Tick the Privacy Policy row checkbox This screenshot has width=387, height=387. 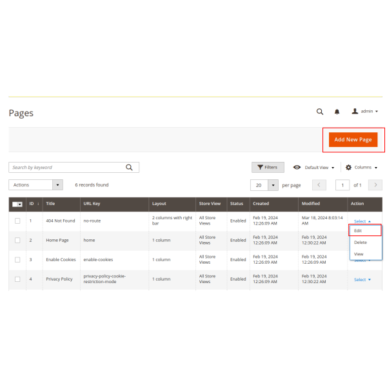click(17, 279)
